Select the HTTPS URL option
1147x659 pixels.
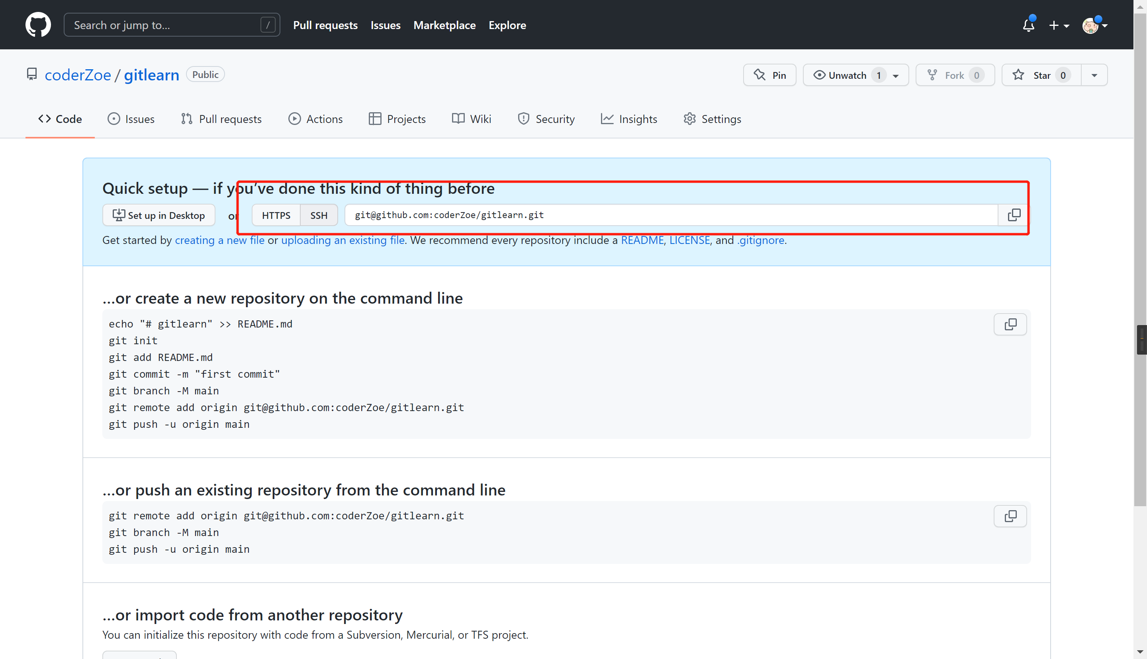pos(276,215)
